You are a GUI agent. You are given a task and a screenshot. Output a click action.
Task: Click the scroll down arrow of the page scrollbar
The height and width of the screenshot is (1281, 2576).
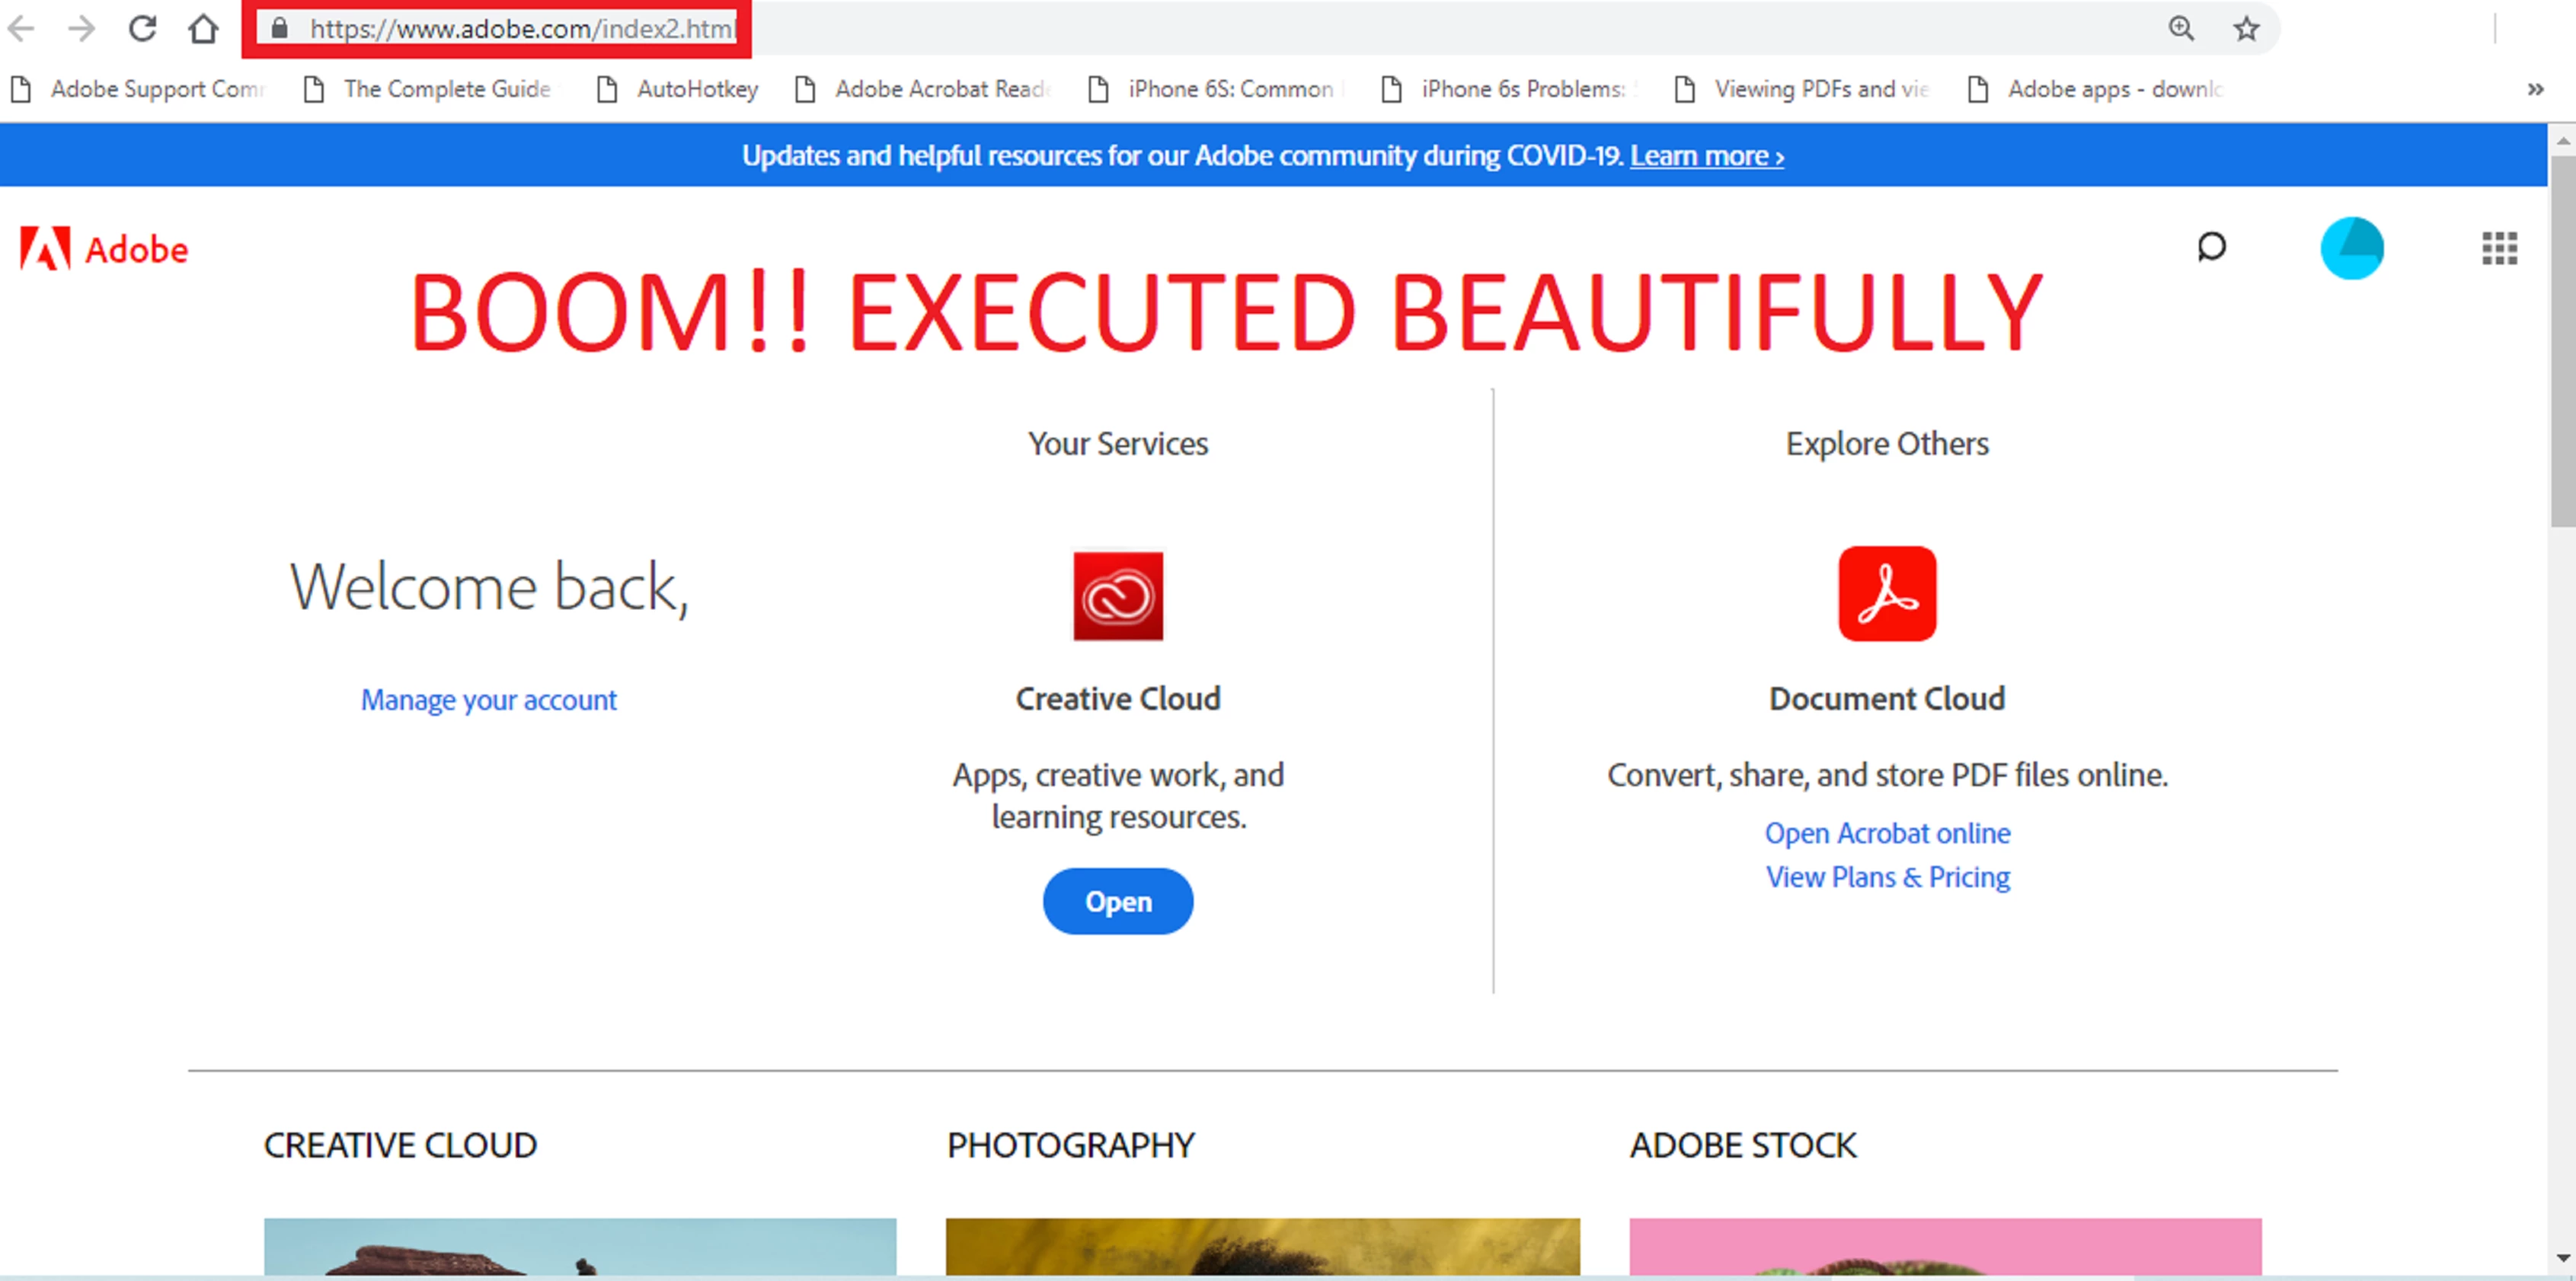tap(2562, 1257)
